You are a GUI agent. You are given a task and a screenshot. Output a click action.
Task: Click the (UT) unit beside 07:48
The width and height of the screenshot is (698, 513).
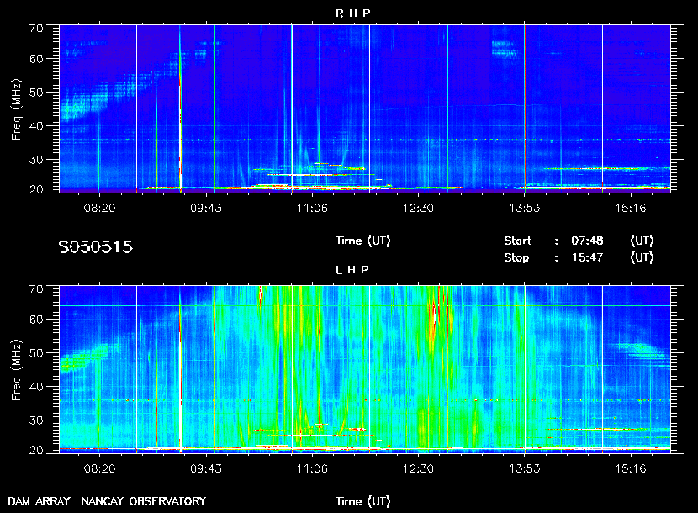642,241
